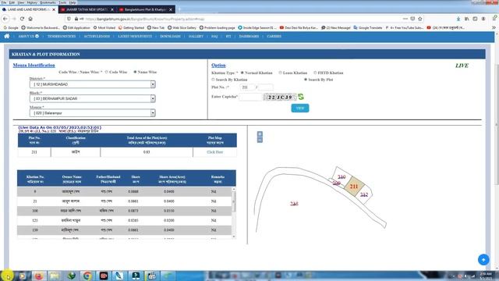Viewport: 499px width, 281px height.
Task: Zoom out plot map with minus icon
Action: [x=260, y=140]
